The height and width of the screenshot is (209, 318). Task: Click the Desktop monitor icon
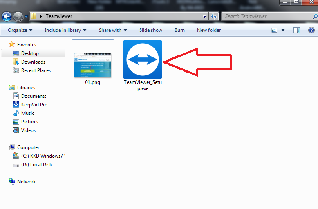pos(16,53)
